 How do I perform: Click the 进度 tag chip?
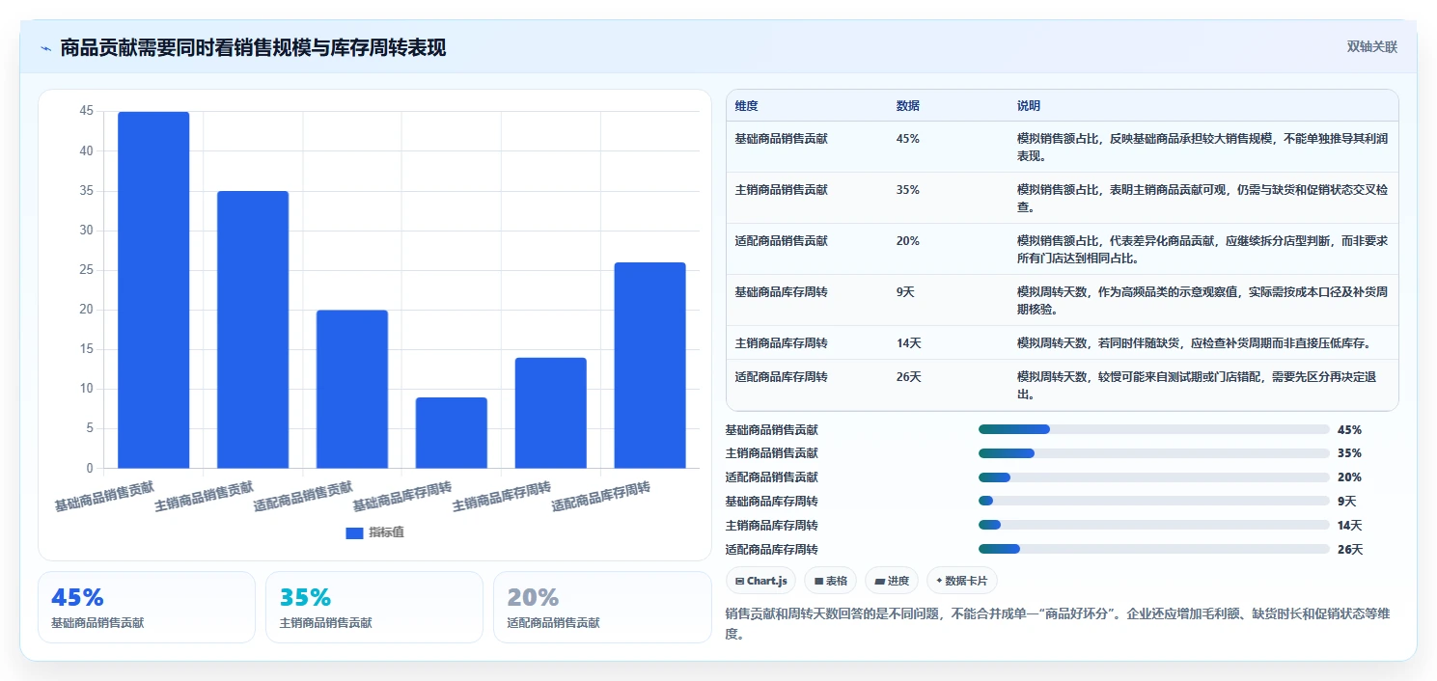coord(892,581)
